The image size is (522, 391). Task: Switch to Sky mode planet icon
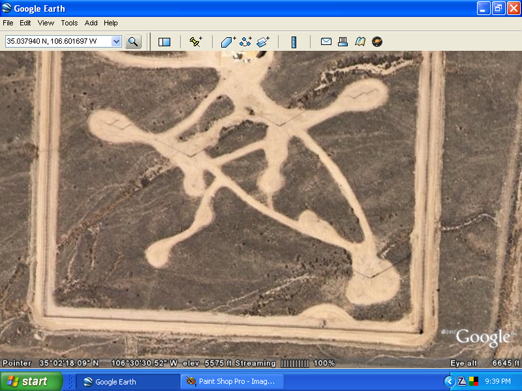click(x=377, y=42)
